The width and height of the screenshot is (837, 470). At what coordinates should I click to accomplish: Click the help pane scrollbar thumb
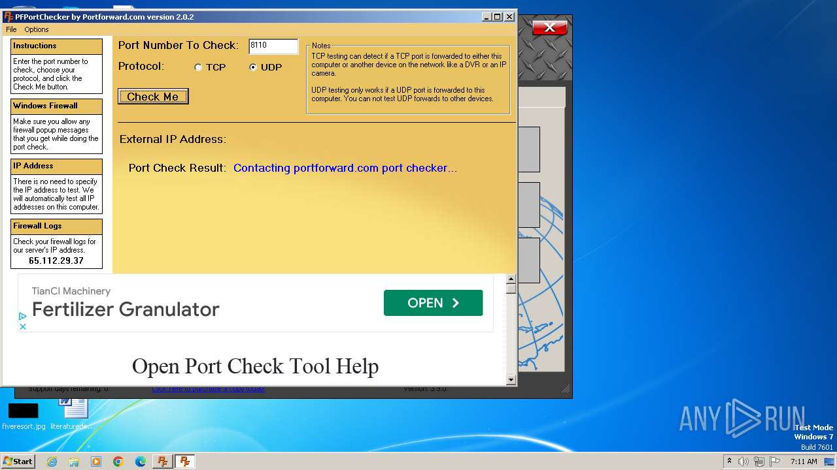511,289
